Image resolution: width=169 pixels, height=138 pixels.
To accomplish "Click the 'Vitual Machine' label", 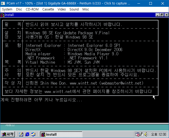I will click(x=40, y=62).
